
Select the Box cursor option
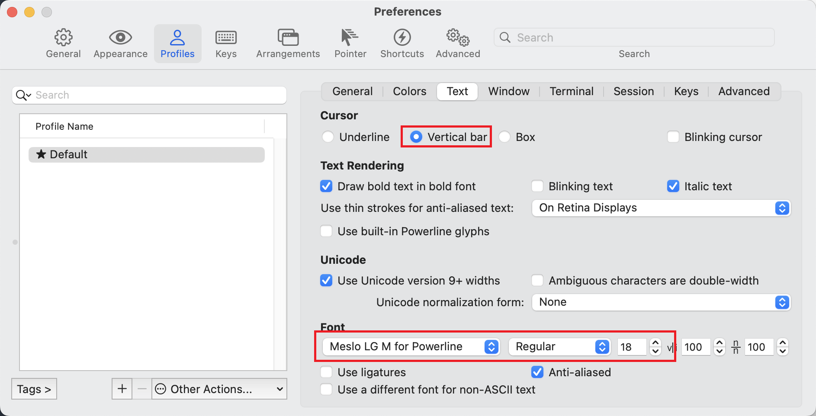pos(504,137)
